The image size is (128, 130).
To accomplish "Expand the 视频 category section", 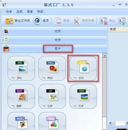I will (x=54, y=31).
